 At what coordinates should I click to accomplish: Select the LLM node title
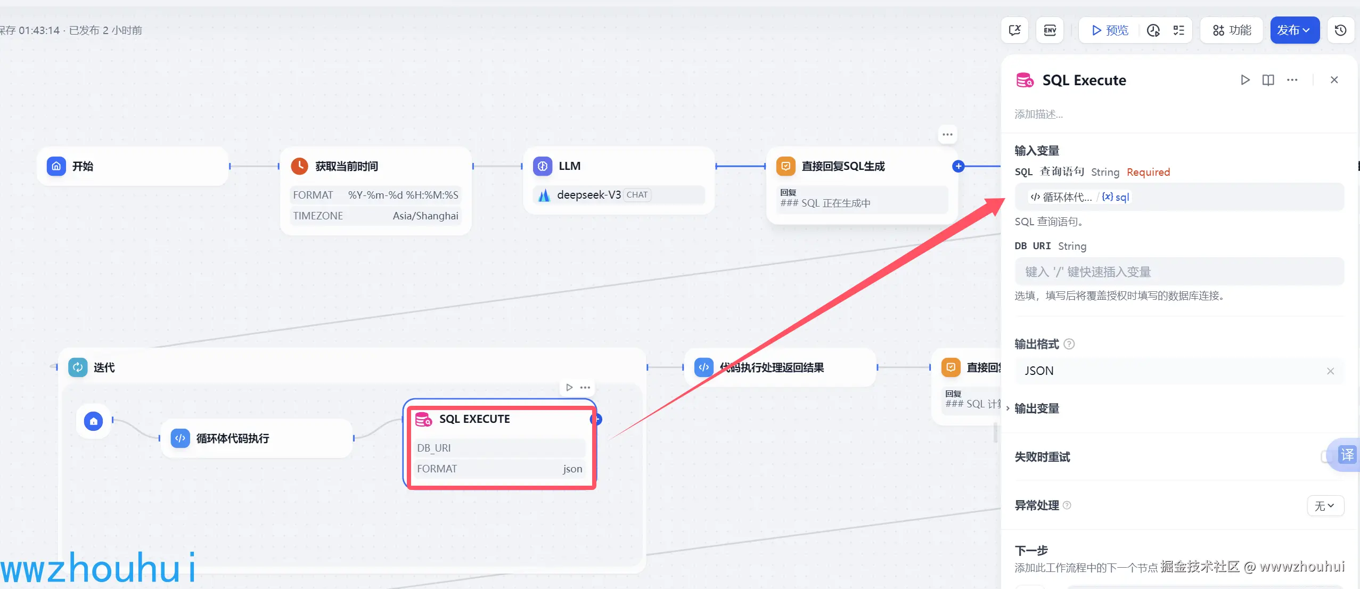click(569, 166)
